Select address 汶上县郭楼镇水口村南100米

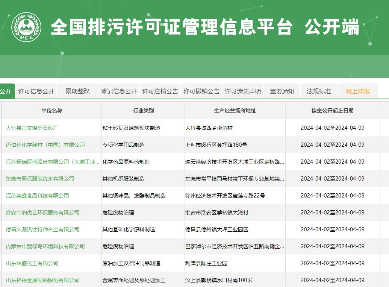[x=219, y=280]
